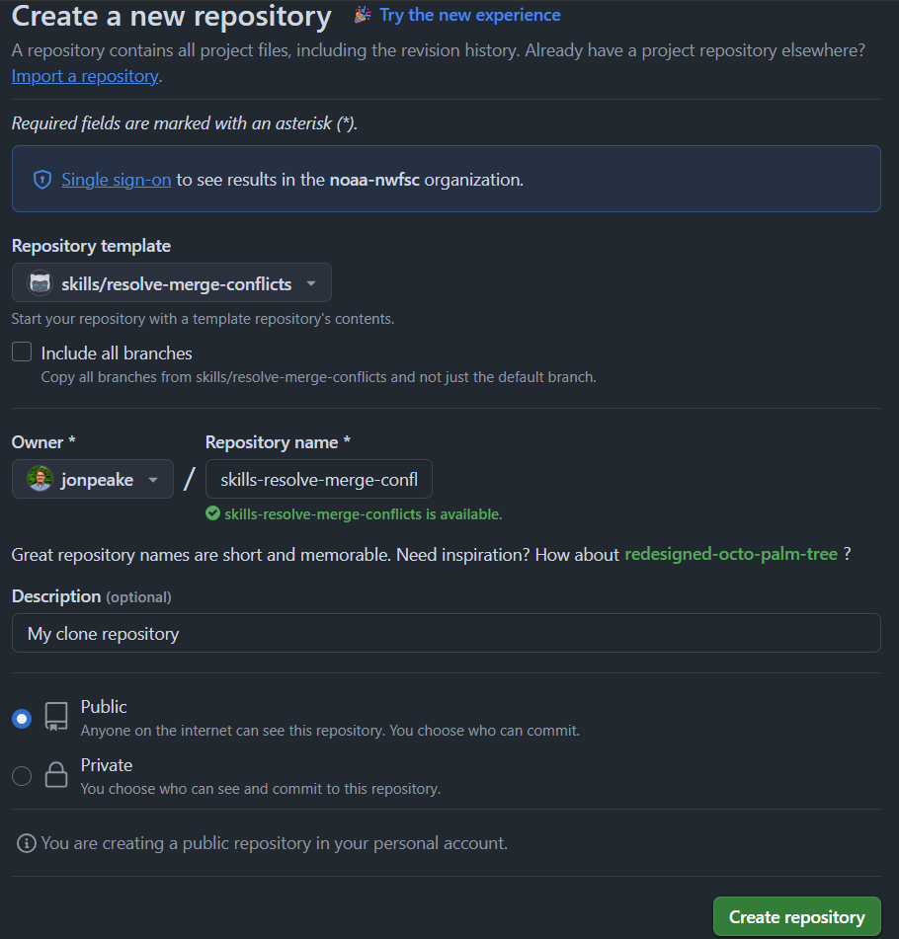Open the Import a repository link
The image size is (899, 939).
[85, 76]
